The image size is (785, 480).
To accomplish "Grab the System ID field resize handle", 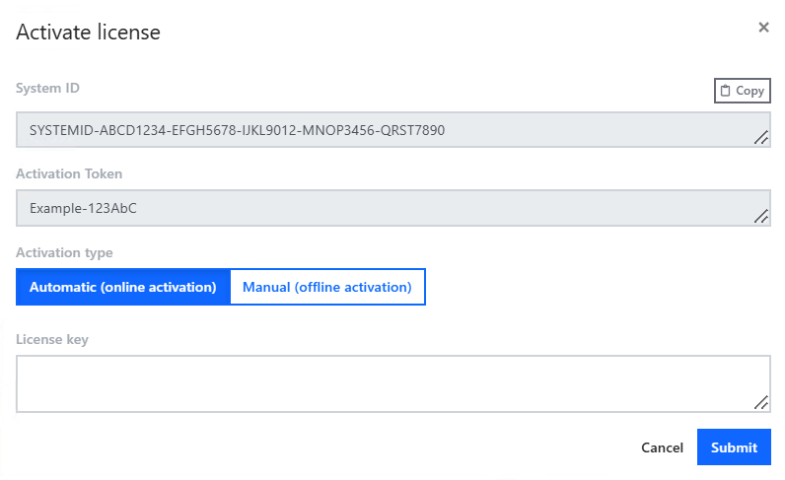I will (761, 138).
